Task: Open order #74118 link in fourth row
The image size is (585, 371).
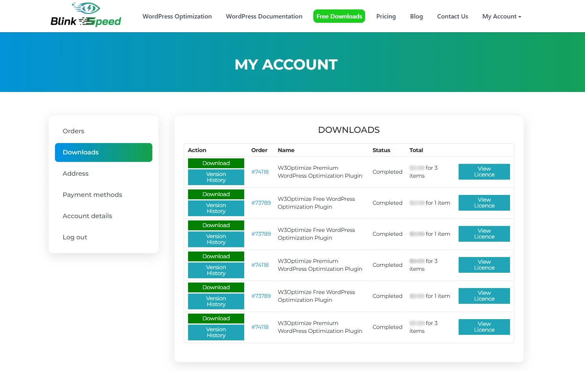Action: [x=260, y=265]
